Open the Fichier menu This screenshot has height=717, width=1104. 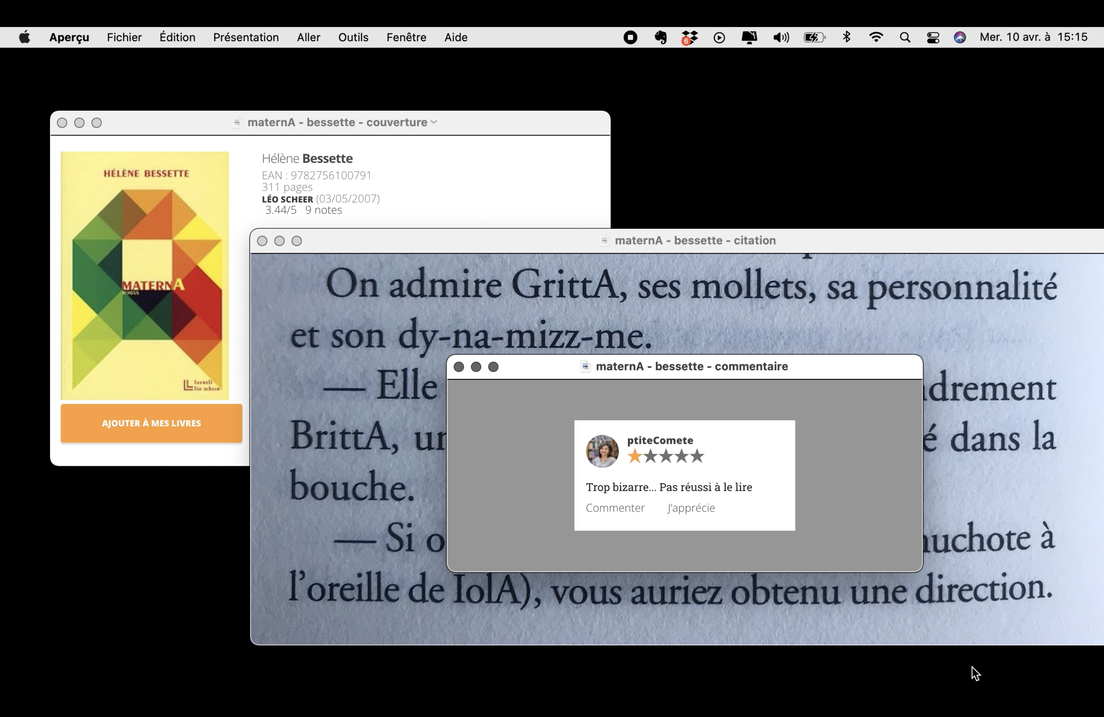(124, 38)
